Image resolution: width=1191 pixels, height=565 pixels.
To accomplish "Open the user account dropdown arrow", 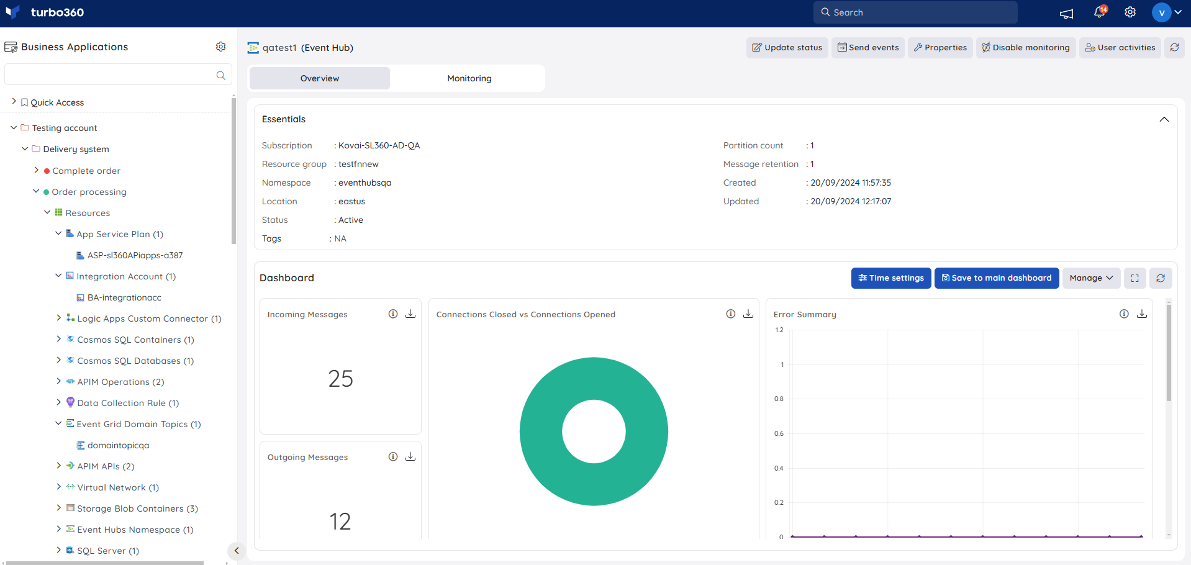I will click(1178, 12).
